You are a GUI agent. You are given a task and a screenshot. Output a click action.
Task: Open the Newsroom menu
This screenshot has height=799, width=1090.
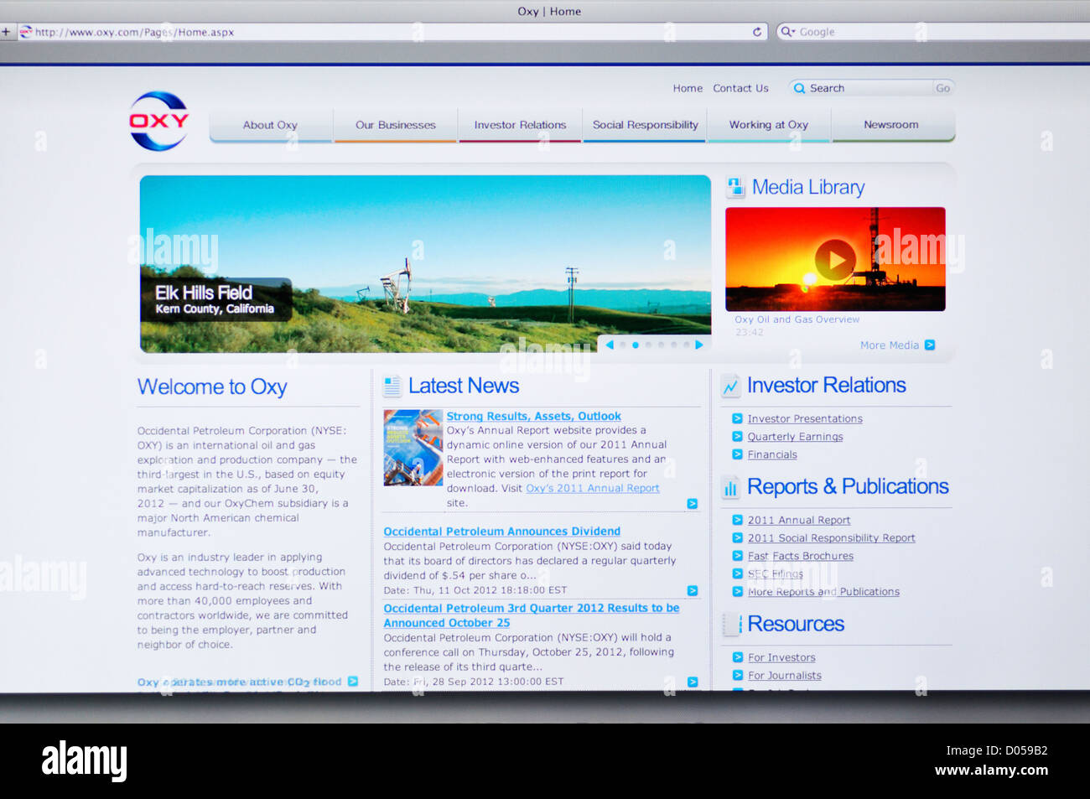click(x=891, y=125)
